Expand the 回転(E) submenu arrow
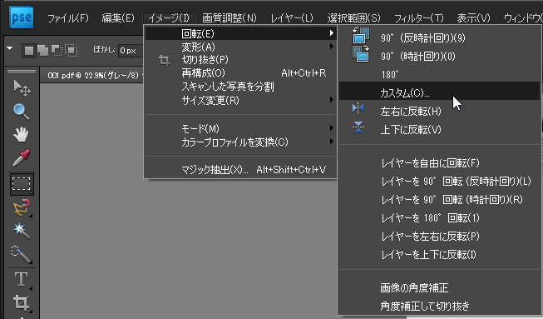Image resolution: width=543 pixels, height=319 pixels. [332, 33]
